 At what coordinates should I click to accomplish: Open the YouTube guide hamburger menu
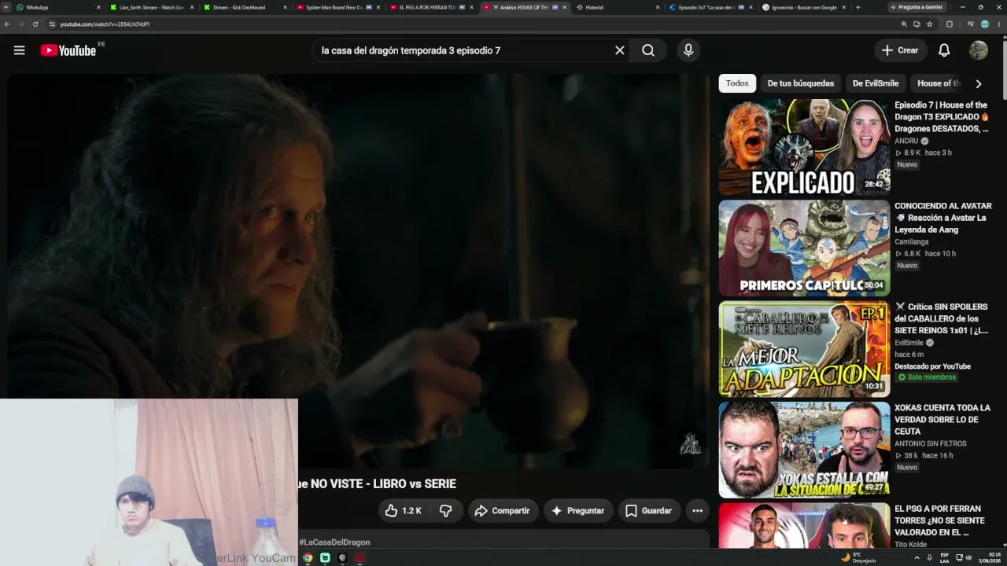[x=19, y=50]
